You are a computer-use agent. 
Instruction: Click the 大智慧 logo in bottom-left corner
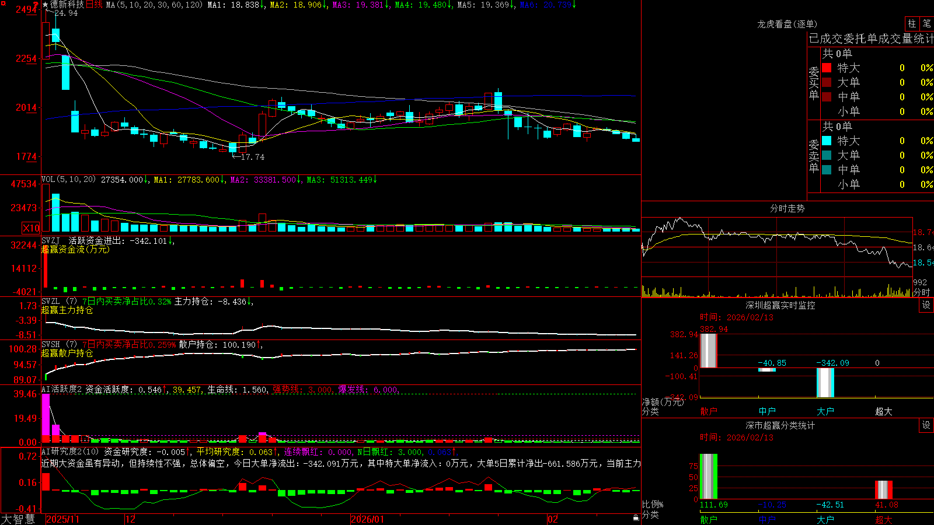point(18,519)
